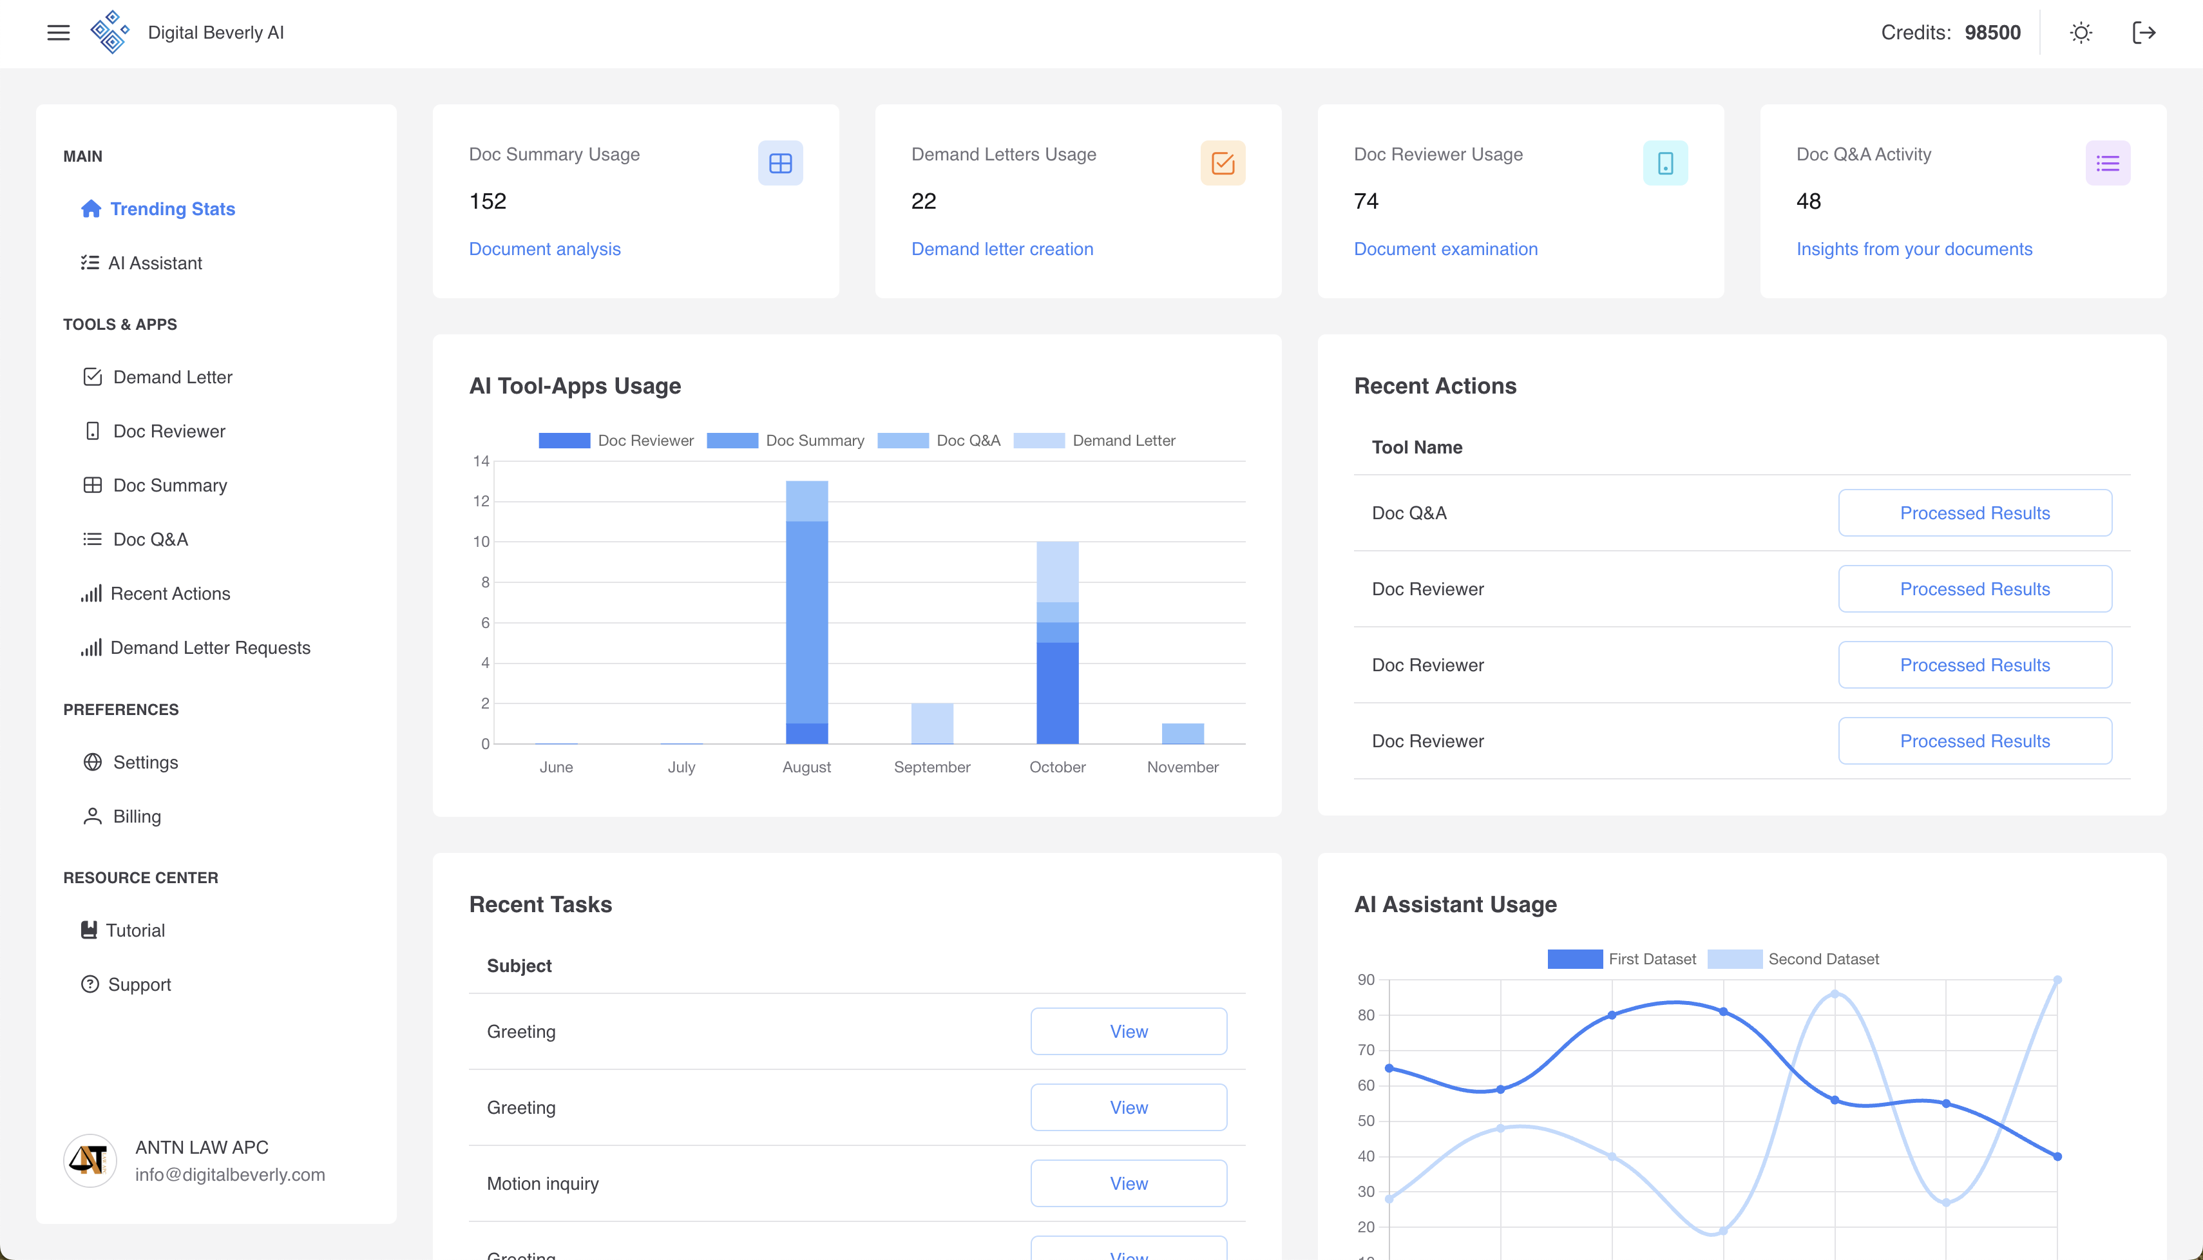This screenshot has width=2203, height=1260.
Task: Click the Doc Reviewer sidebar icon
Action: (93, 431)
